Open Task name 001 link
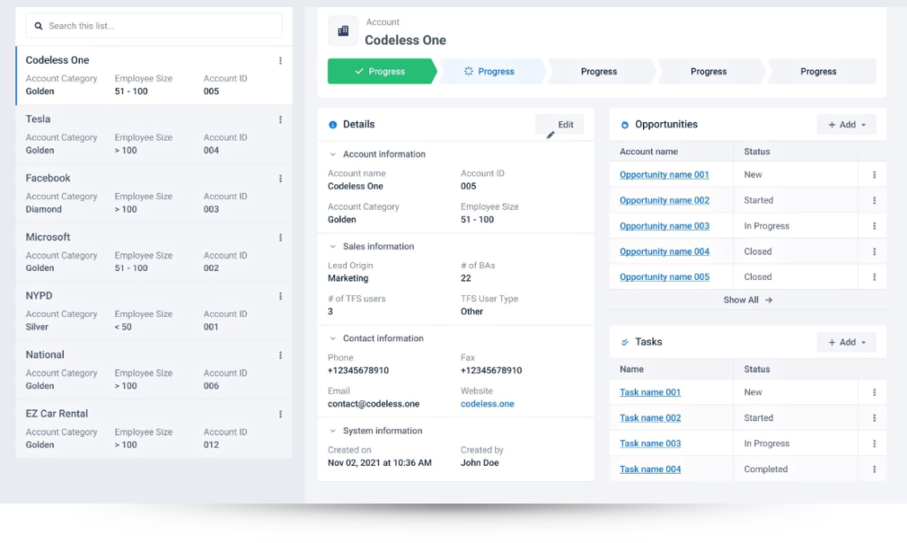This screenshot has height=543, width=907. coord(650,392)
